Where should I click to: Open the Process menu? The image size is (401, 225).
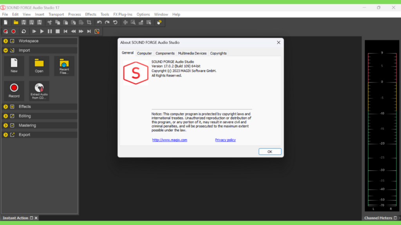74,14
